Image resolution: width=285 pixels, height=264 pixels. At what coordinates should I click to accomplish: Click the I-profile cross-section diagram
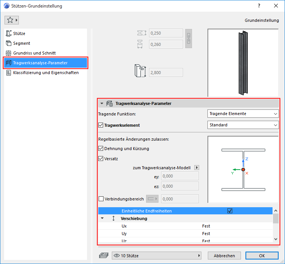pos(243,170)
